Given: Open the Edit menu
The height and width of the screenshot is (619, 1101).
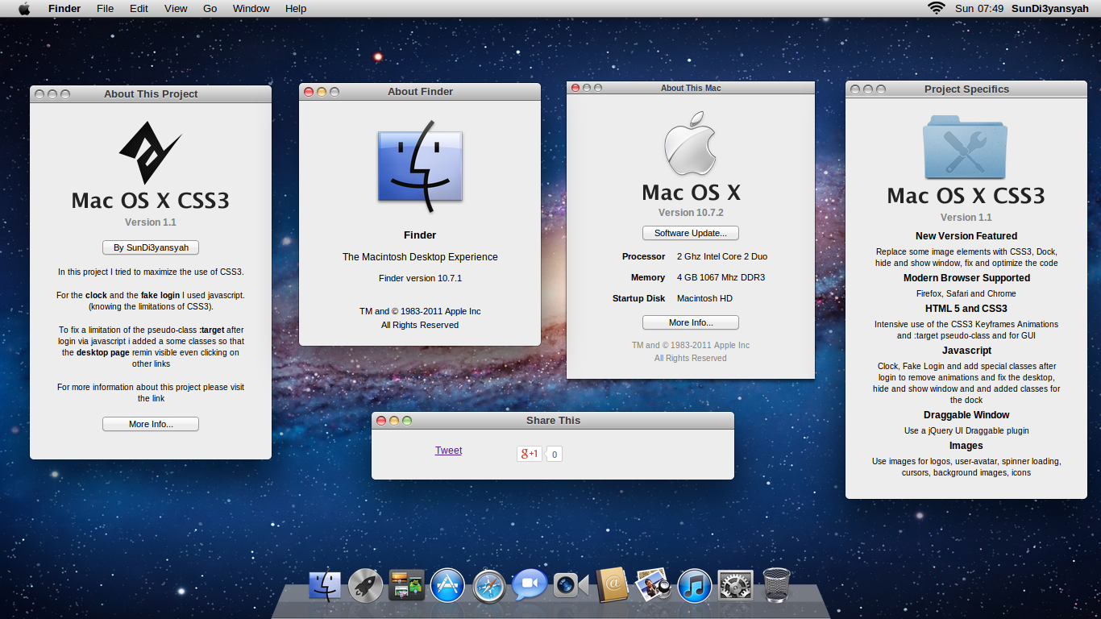Looking at the screenshot, I should pyautogui.click(x=139, y=8).
